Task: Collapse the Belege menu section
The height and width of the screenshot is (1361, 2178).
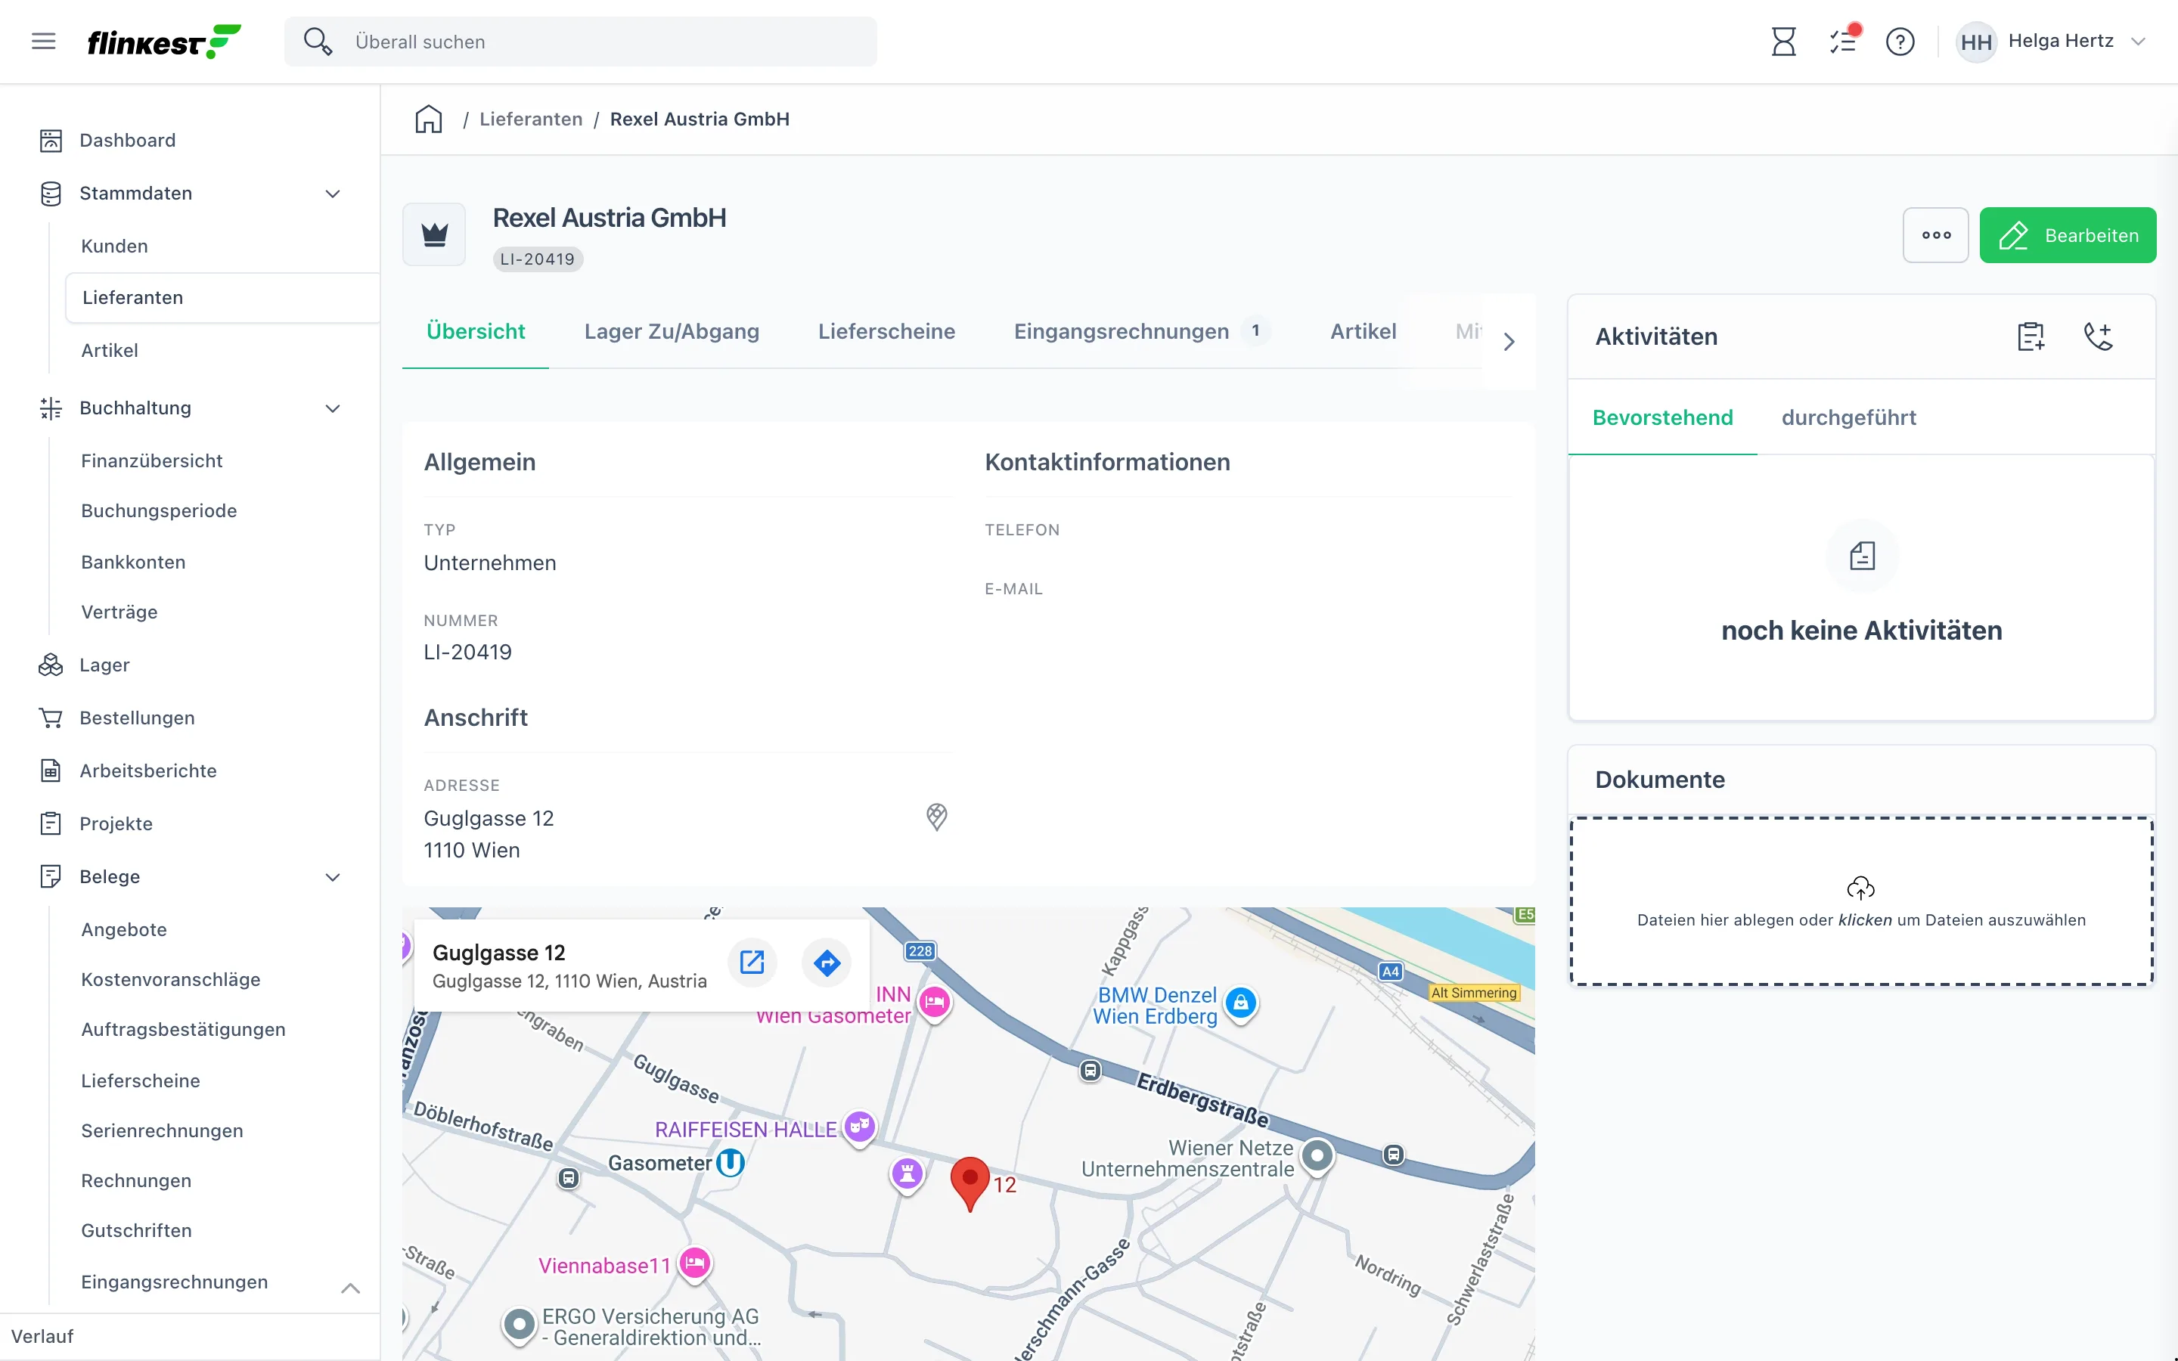Action: click(333, 878)
